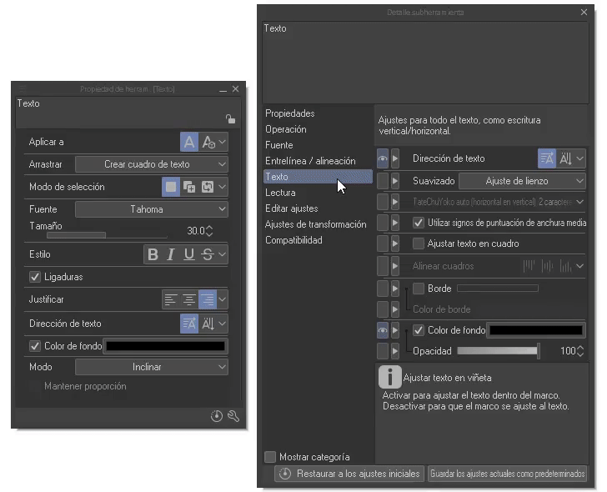Enable the Borde checkbox

pyautogui.click(x=418, y=289)
